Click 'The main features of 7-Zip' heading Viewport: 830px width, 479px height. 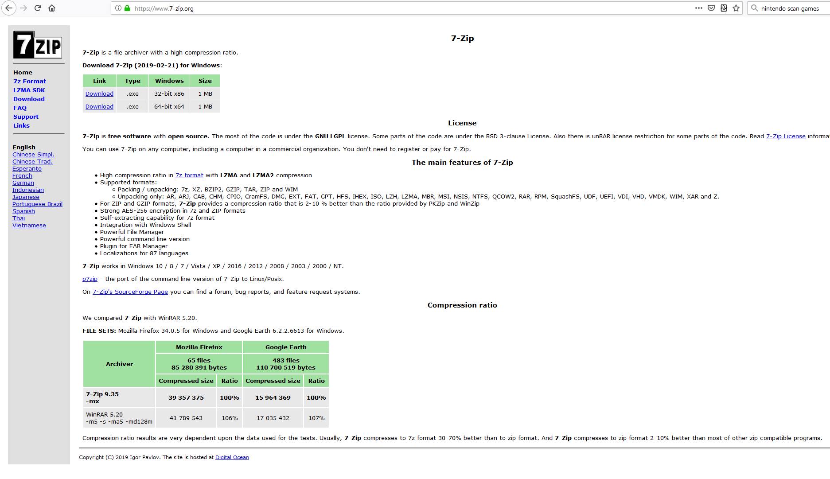462,162
